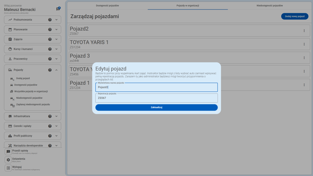Switch to Dostępność pojazdów tab
Screen dimensions: 313x176
point(107,5)
